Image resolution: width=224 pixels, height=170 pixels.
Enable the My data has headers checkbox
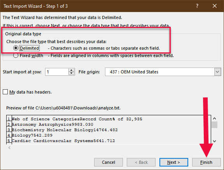pyautogui.click(x=5, y=92)
